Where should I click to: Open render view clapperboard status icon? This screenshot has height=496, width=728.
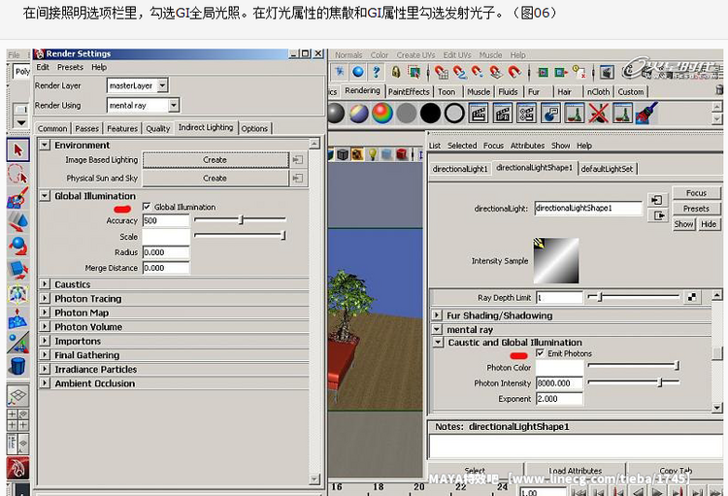607,72
